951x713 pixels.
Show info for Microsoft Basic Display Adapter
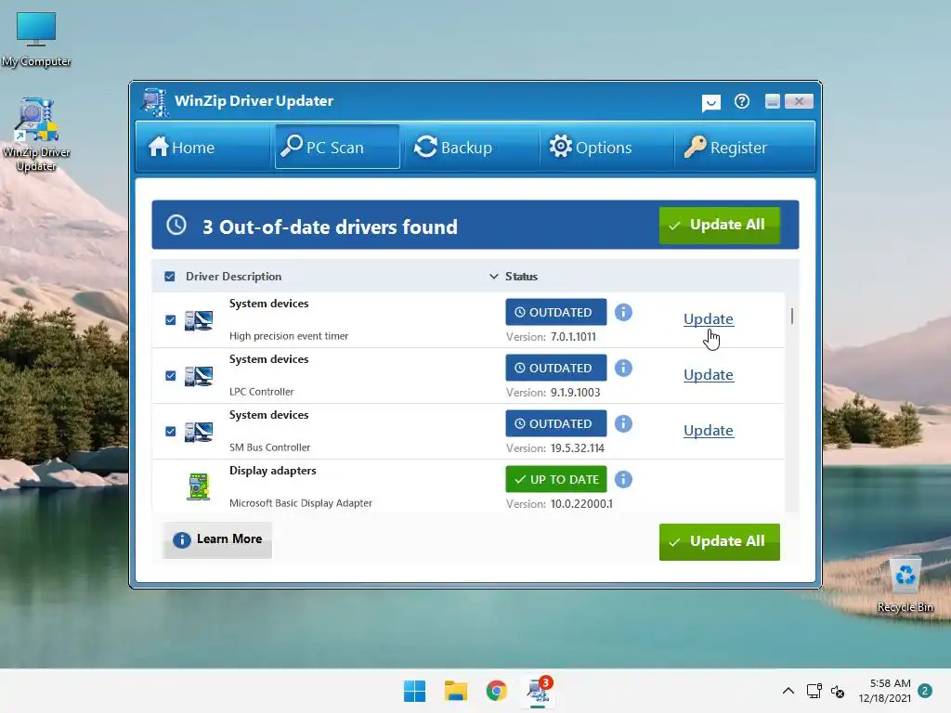click(x=623, y=480)
